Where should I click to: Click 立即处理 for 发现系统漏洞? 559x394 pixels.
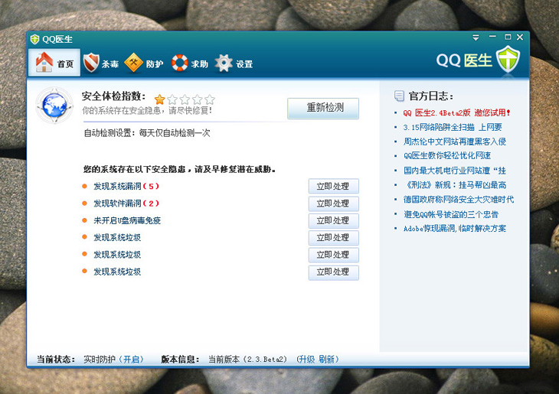333,187
